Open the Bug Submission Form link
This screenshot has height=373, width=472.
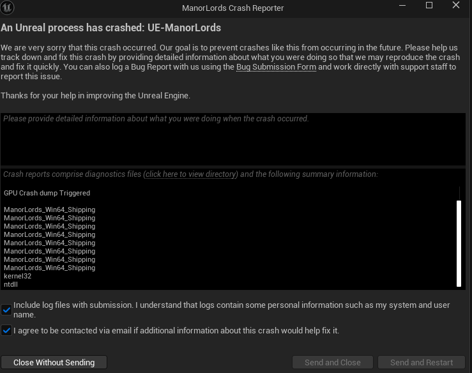pyautogui.click(x=276, y=67)
